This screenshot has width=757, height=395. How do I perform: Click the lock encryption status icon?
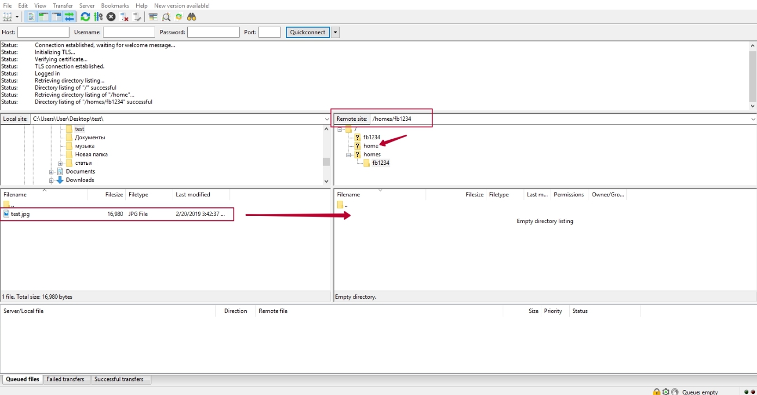[657, 392]
